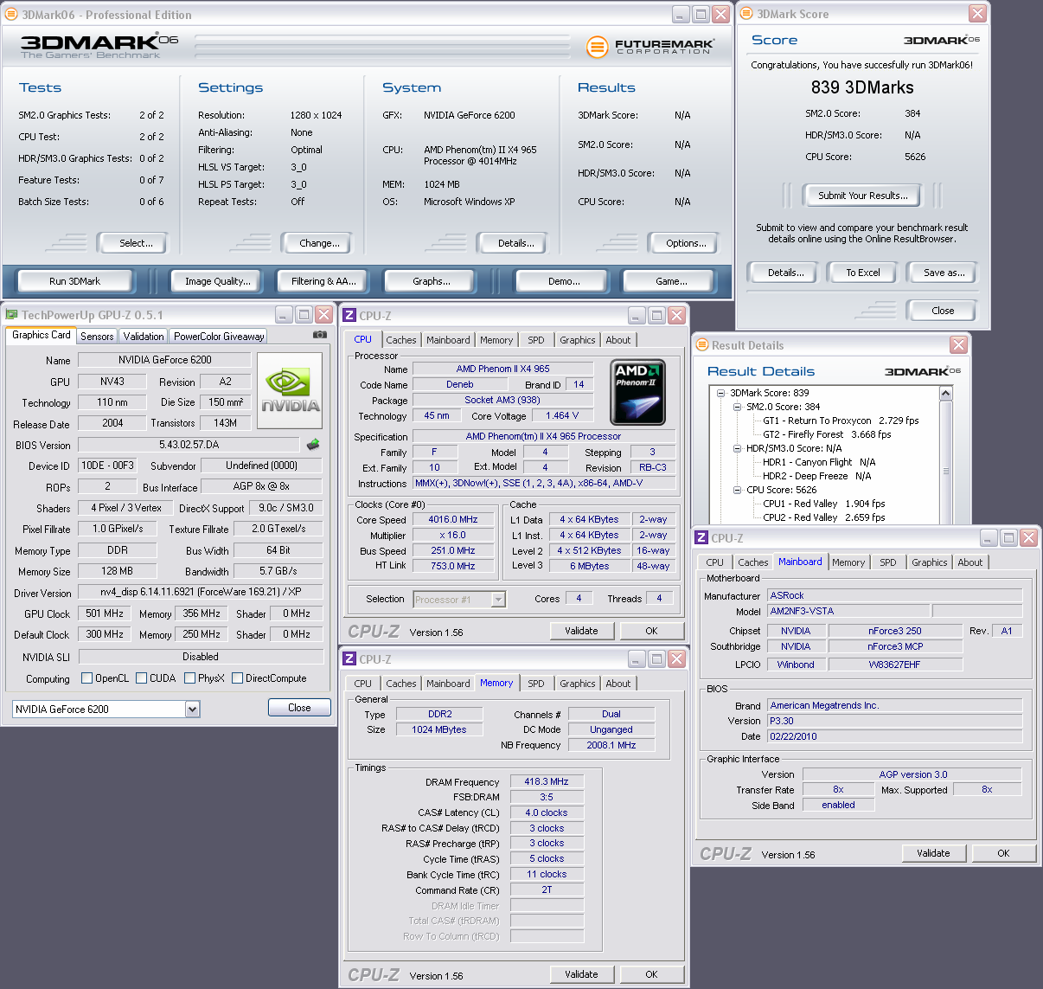Click the AMD Phenom II logo in CPU-Z
Screen dimensions: 1043x989
(x=637, y=391)
